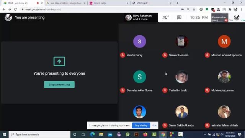Open the Windows notification center
This screenshot has height=138, width=245.
pos(240,135)
